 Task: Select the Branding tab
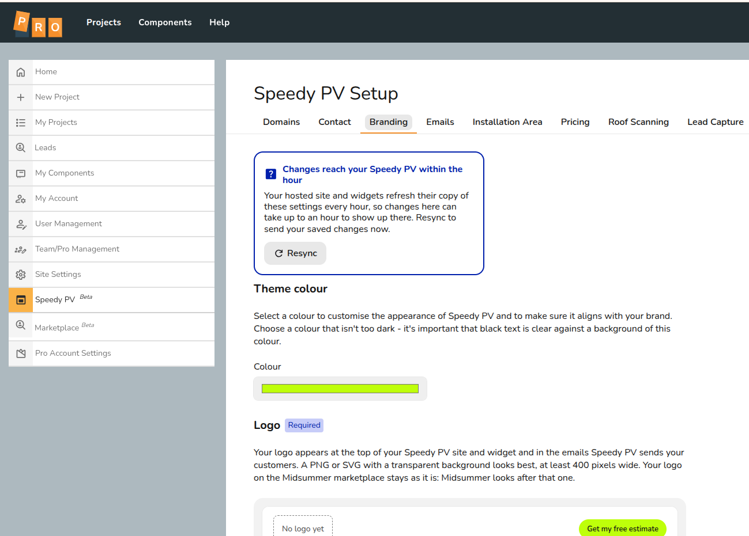389,122
